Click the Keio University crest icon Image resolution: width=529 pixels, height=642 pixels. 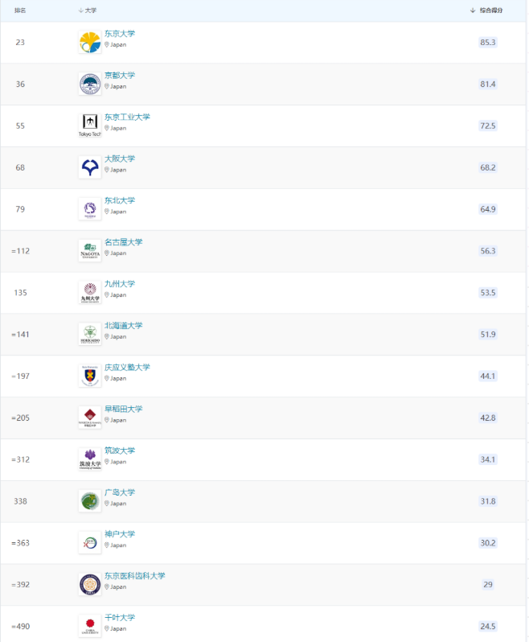90,376
